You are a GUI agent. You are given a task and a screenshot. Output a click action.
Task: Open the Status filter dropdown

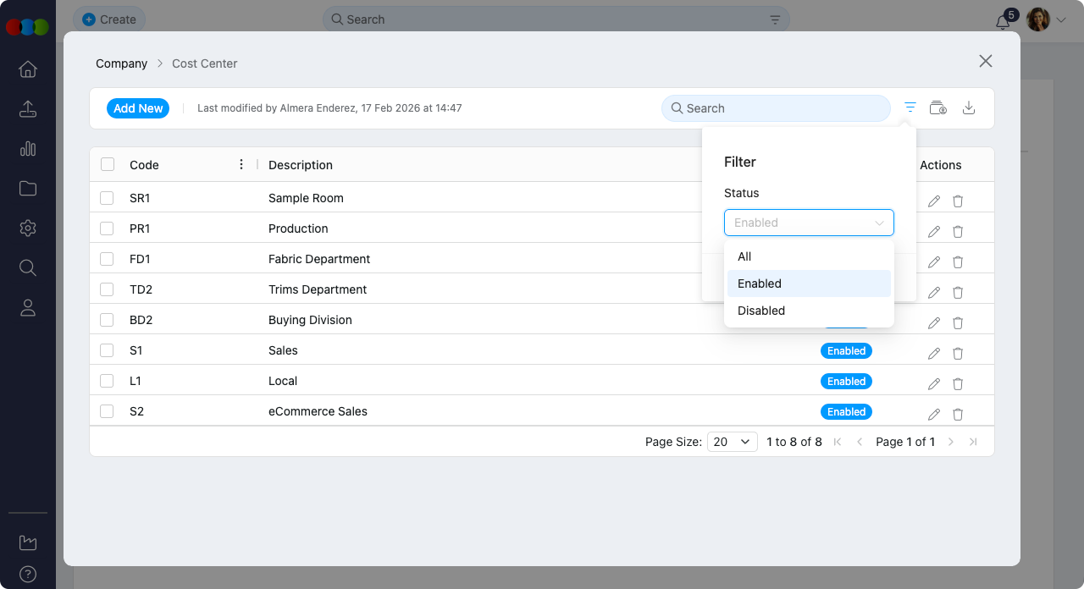pos(809,223)
